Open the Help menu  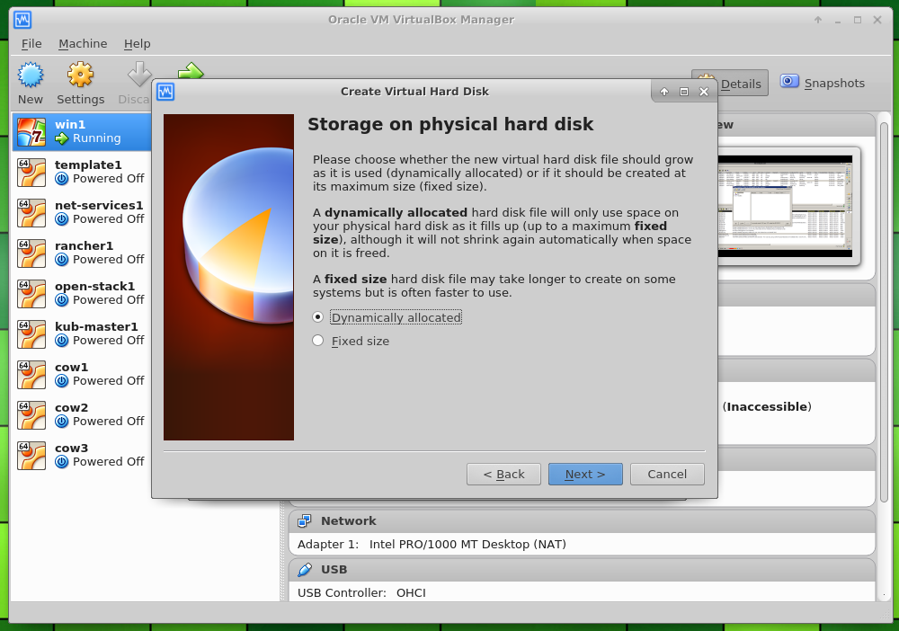tap(137, 43)
